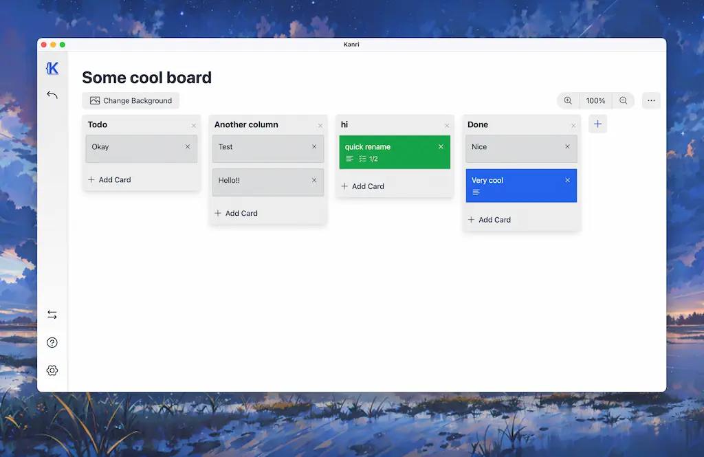Open the more options ellipsis menu
The height and width of the screenshot is (457, 704).
[x=651, y=100]
